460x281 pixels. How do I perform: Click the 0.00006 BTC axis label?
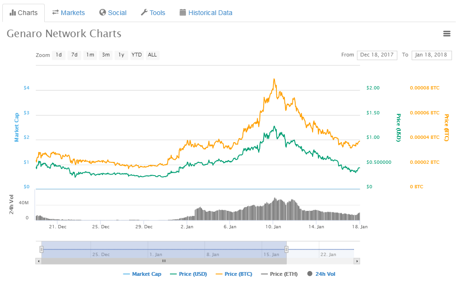click(x=425, y=113)
